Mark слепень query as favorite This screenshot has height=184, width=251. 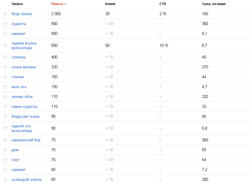[5, 57]
